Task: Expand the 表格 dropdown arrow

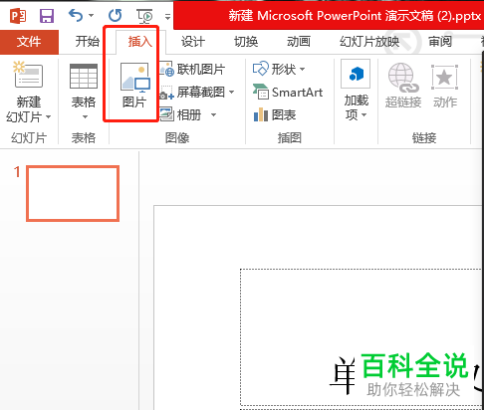Action: pyautogui.click(x=85, y=116)
